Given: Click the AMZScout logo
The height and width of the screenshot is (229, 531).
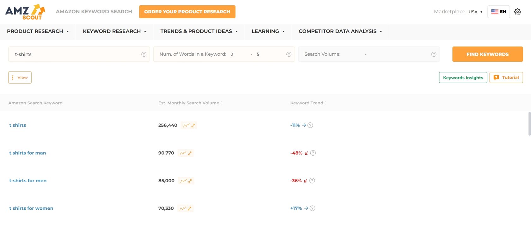Looking at the screenshot, I should 24,11.
